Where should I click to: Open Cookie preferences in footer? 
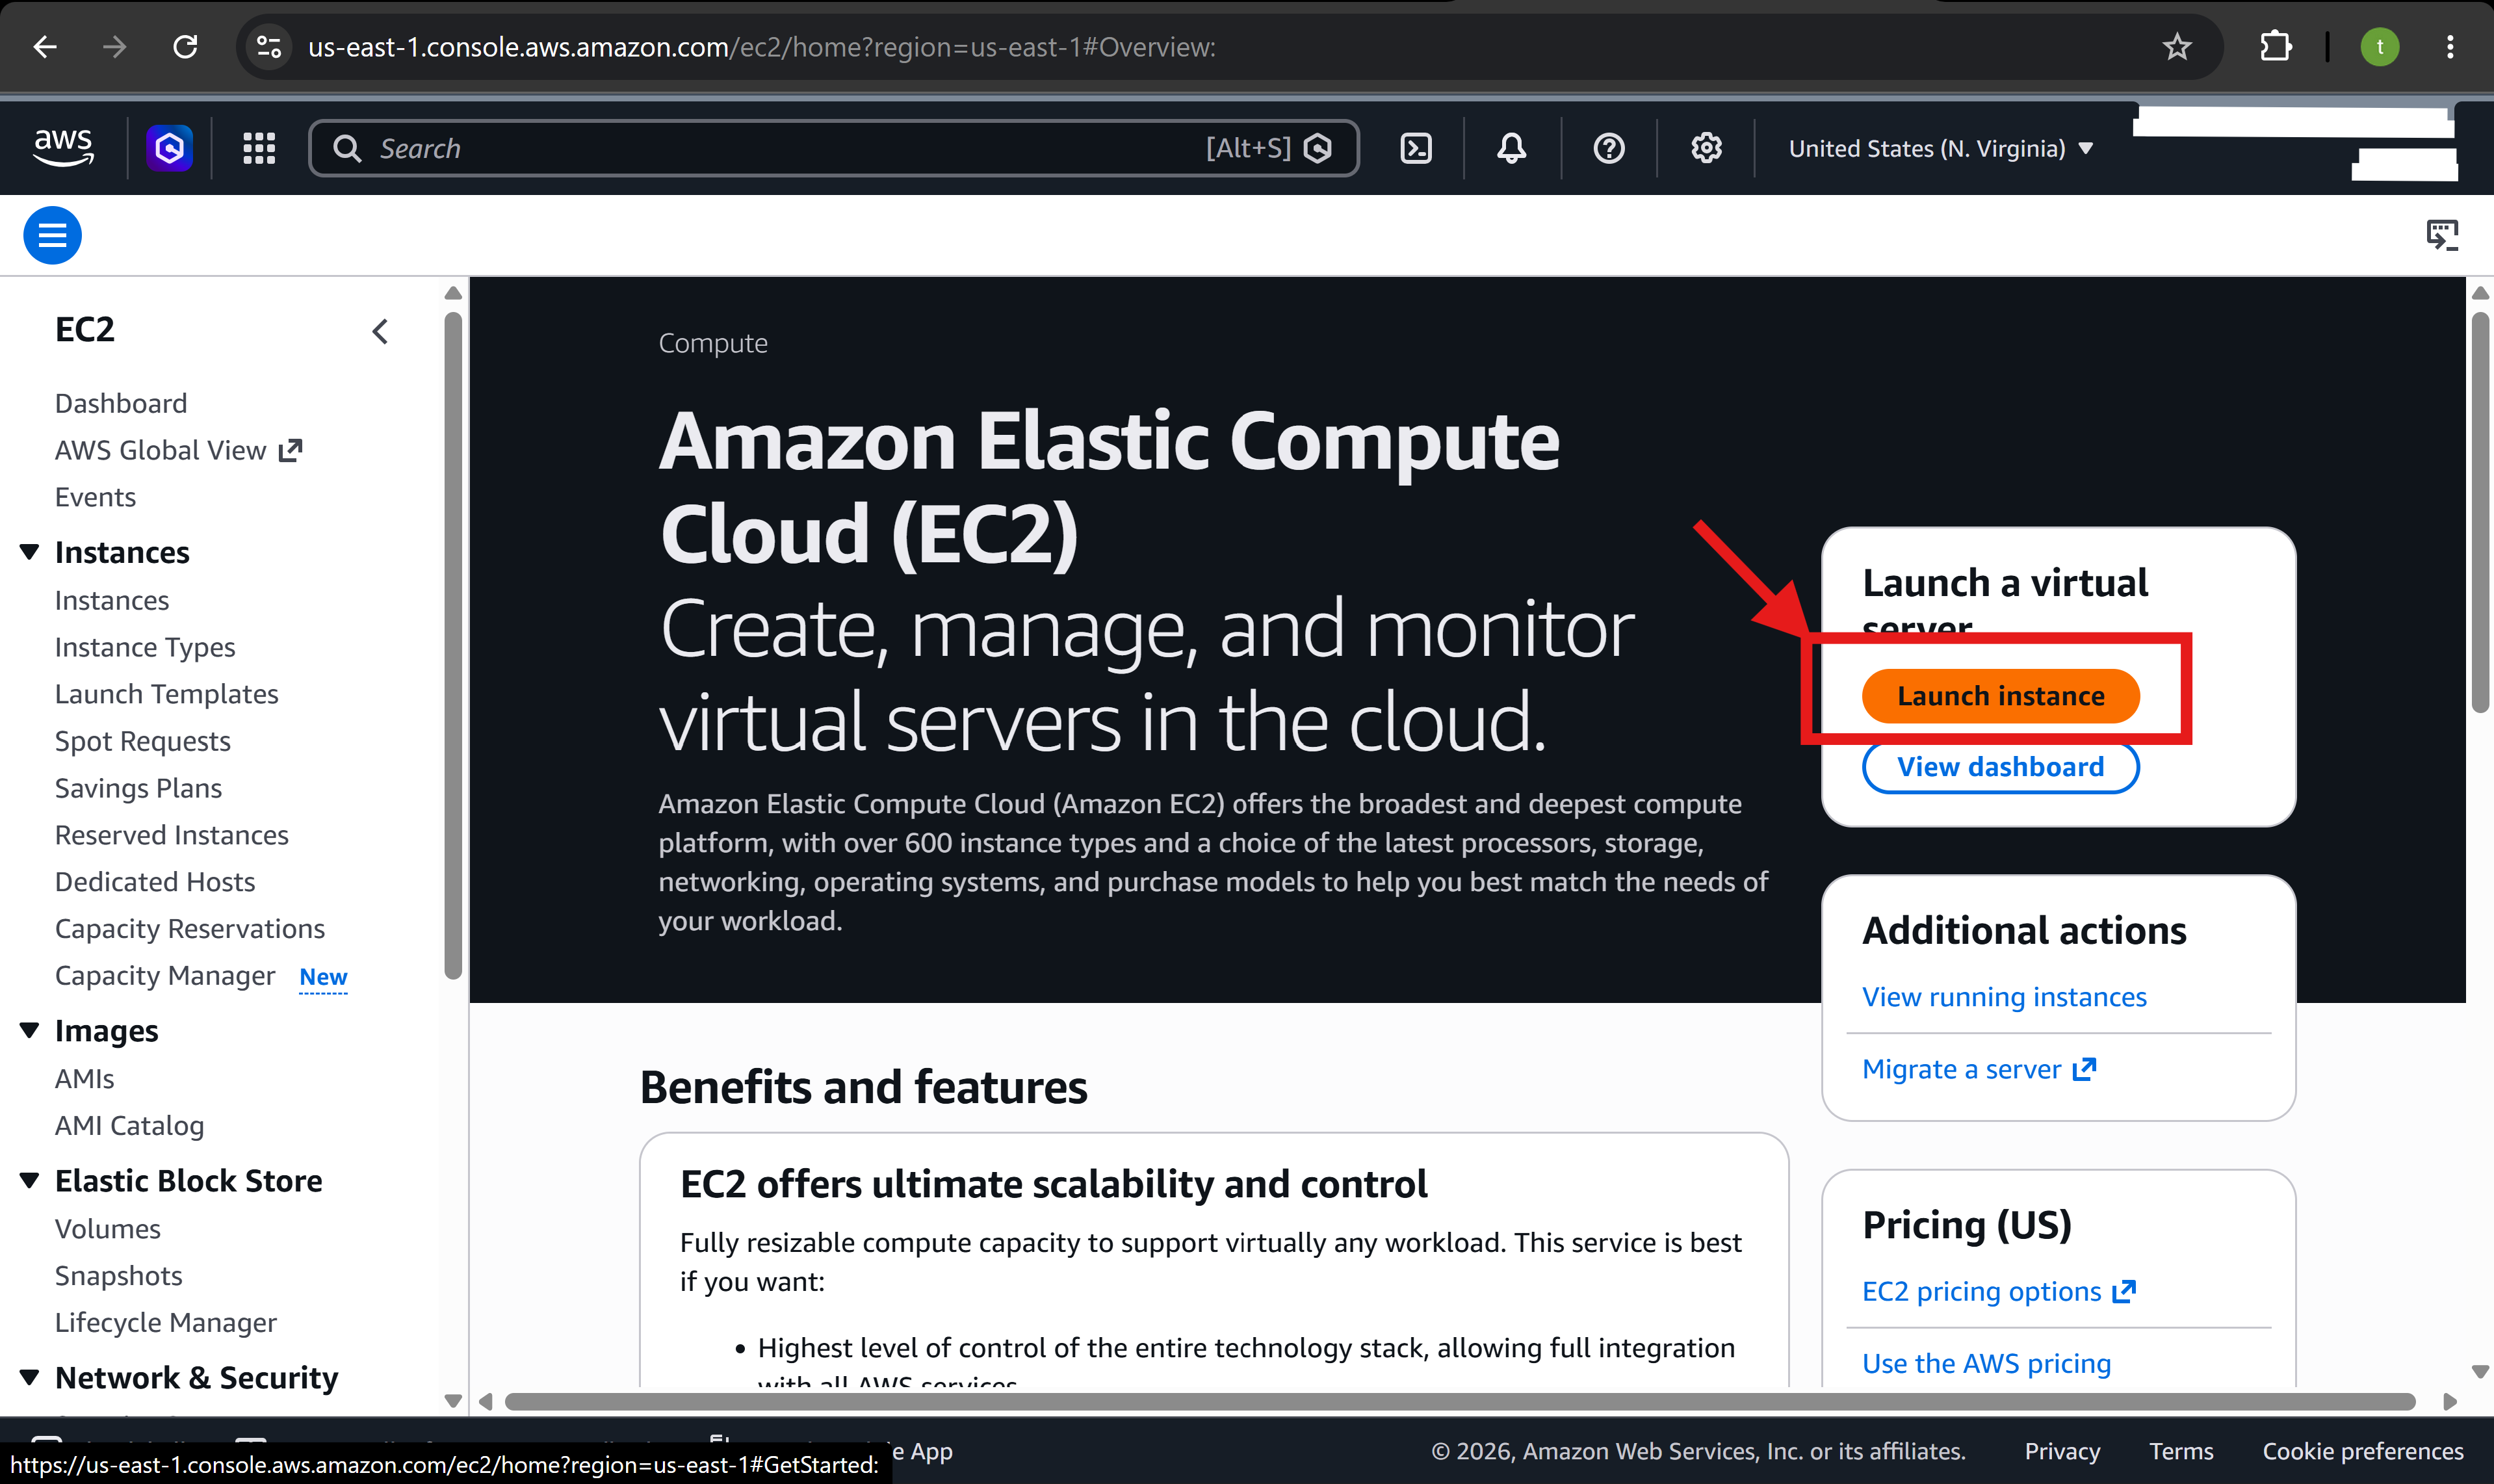[2362, 1451]
